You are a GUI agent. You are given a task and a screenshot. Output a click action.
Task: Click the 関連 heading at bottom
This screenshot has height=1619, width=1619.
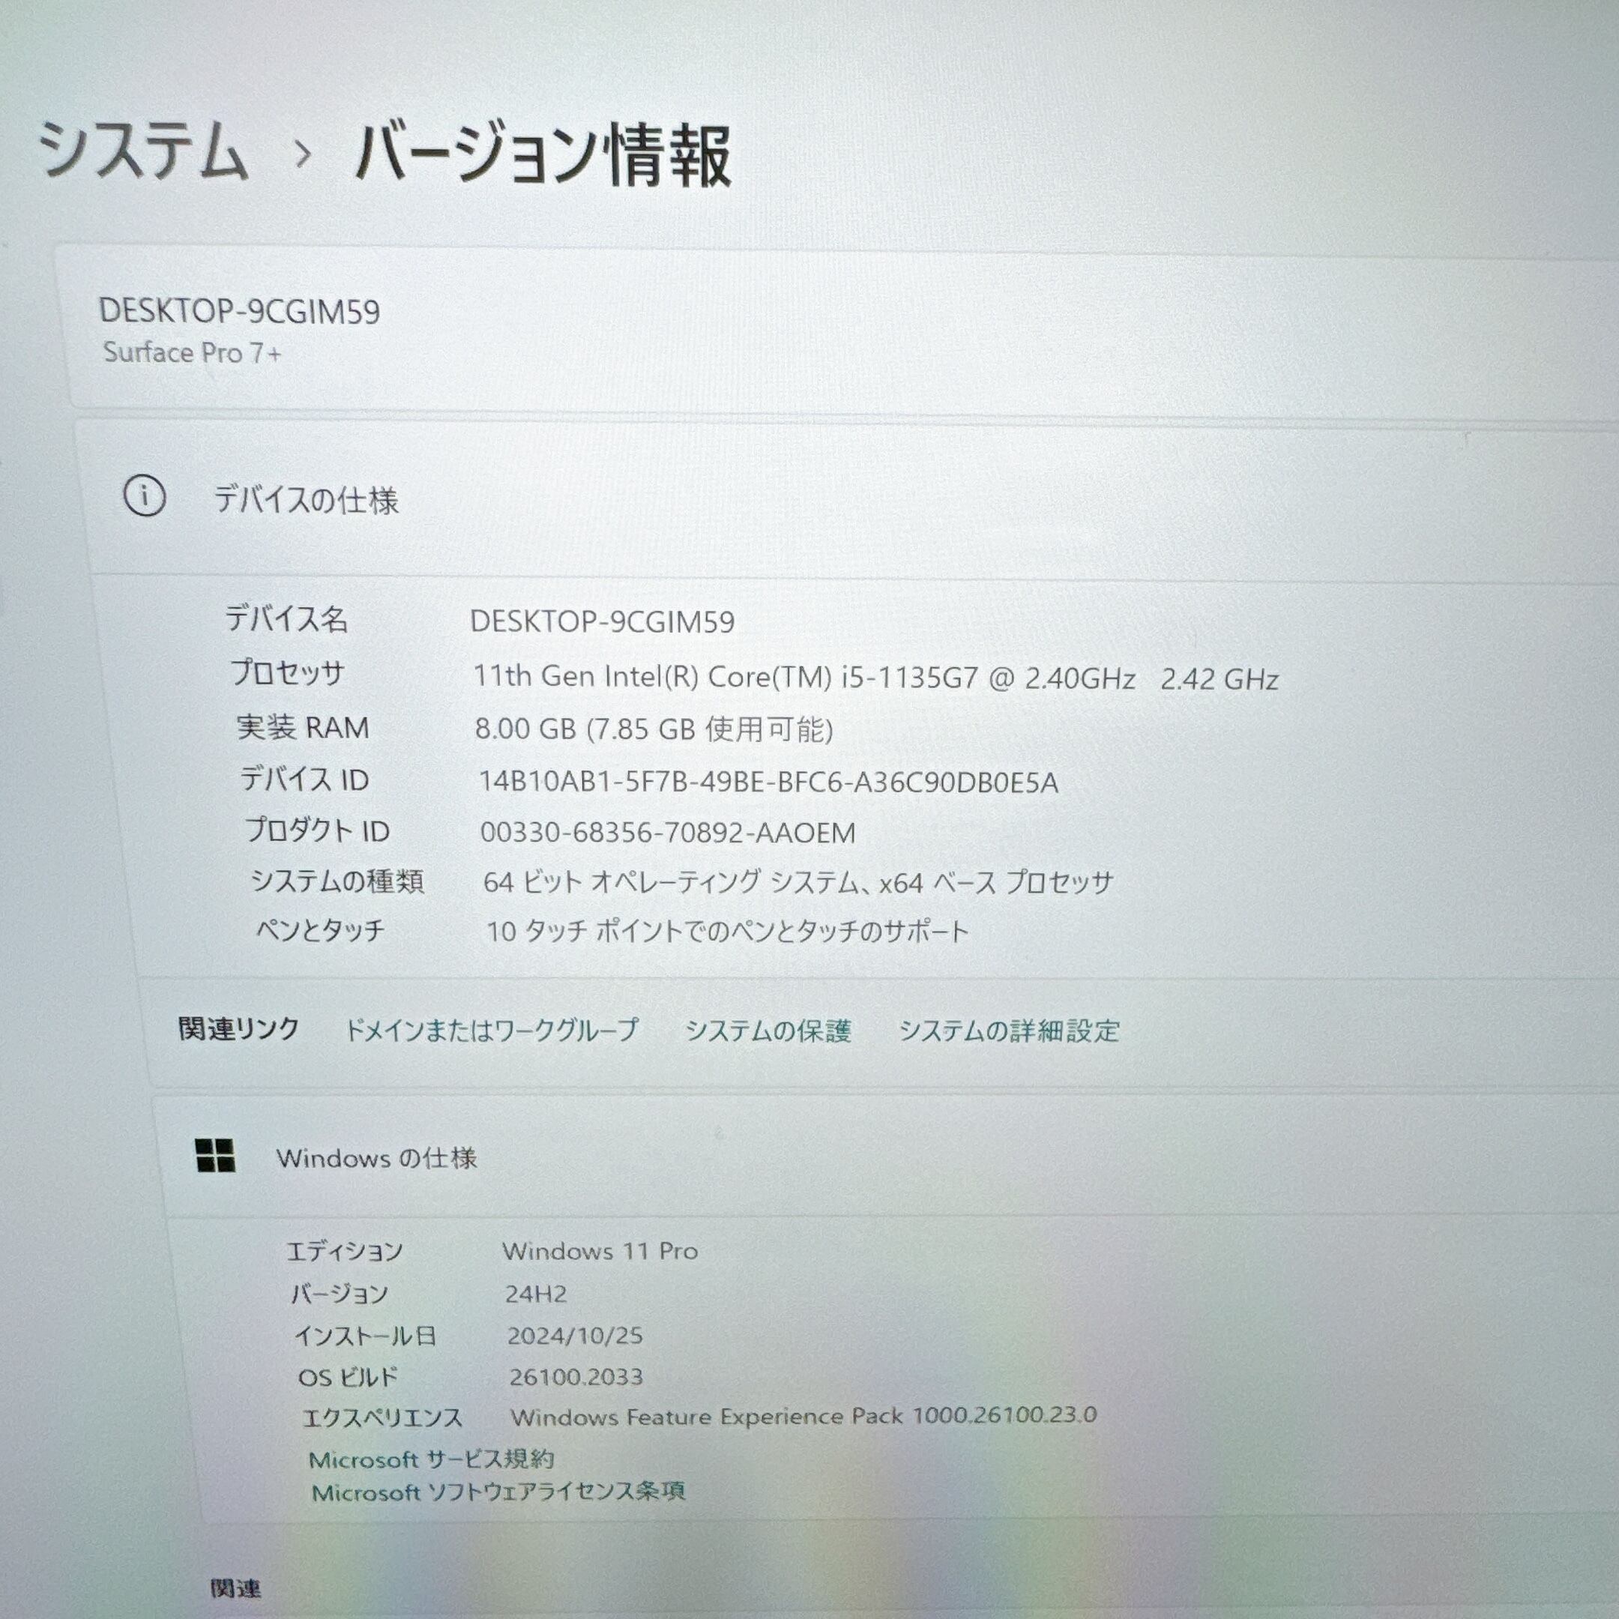pyautogui.click(x=235, y=1588)
